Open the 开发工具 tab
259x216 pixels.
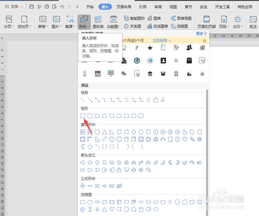pos(222,6)
